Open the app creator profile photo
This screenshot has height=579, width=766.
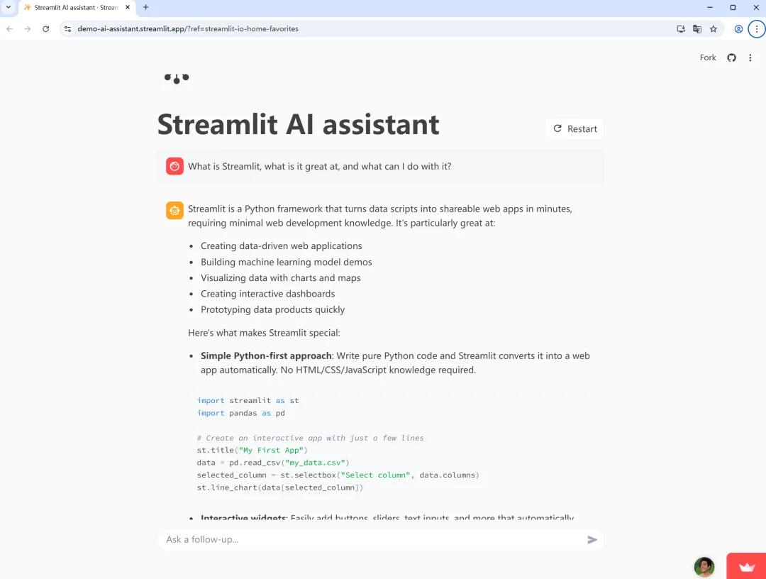point(704,567)
